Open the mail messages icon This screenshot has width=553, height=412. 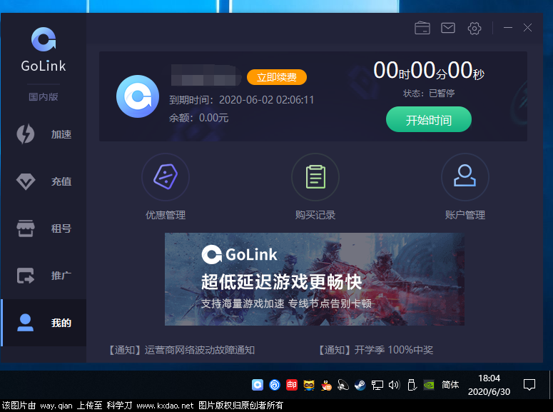(448, 28)
